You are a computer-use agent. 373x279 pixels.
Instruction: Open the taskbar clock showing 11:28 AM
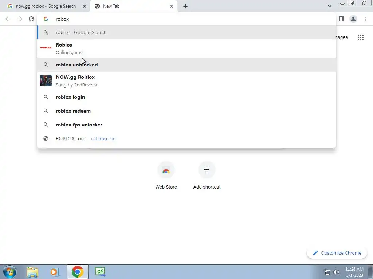(x=354, y=272)
